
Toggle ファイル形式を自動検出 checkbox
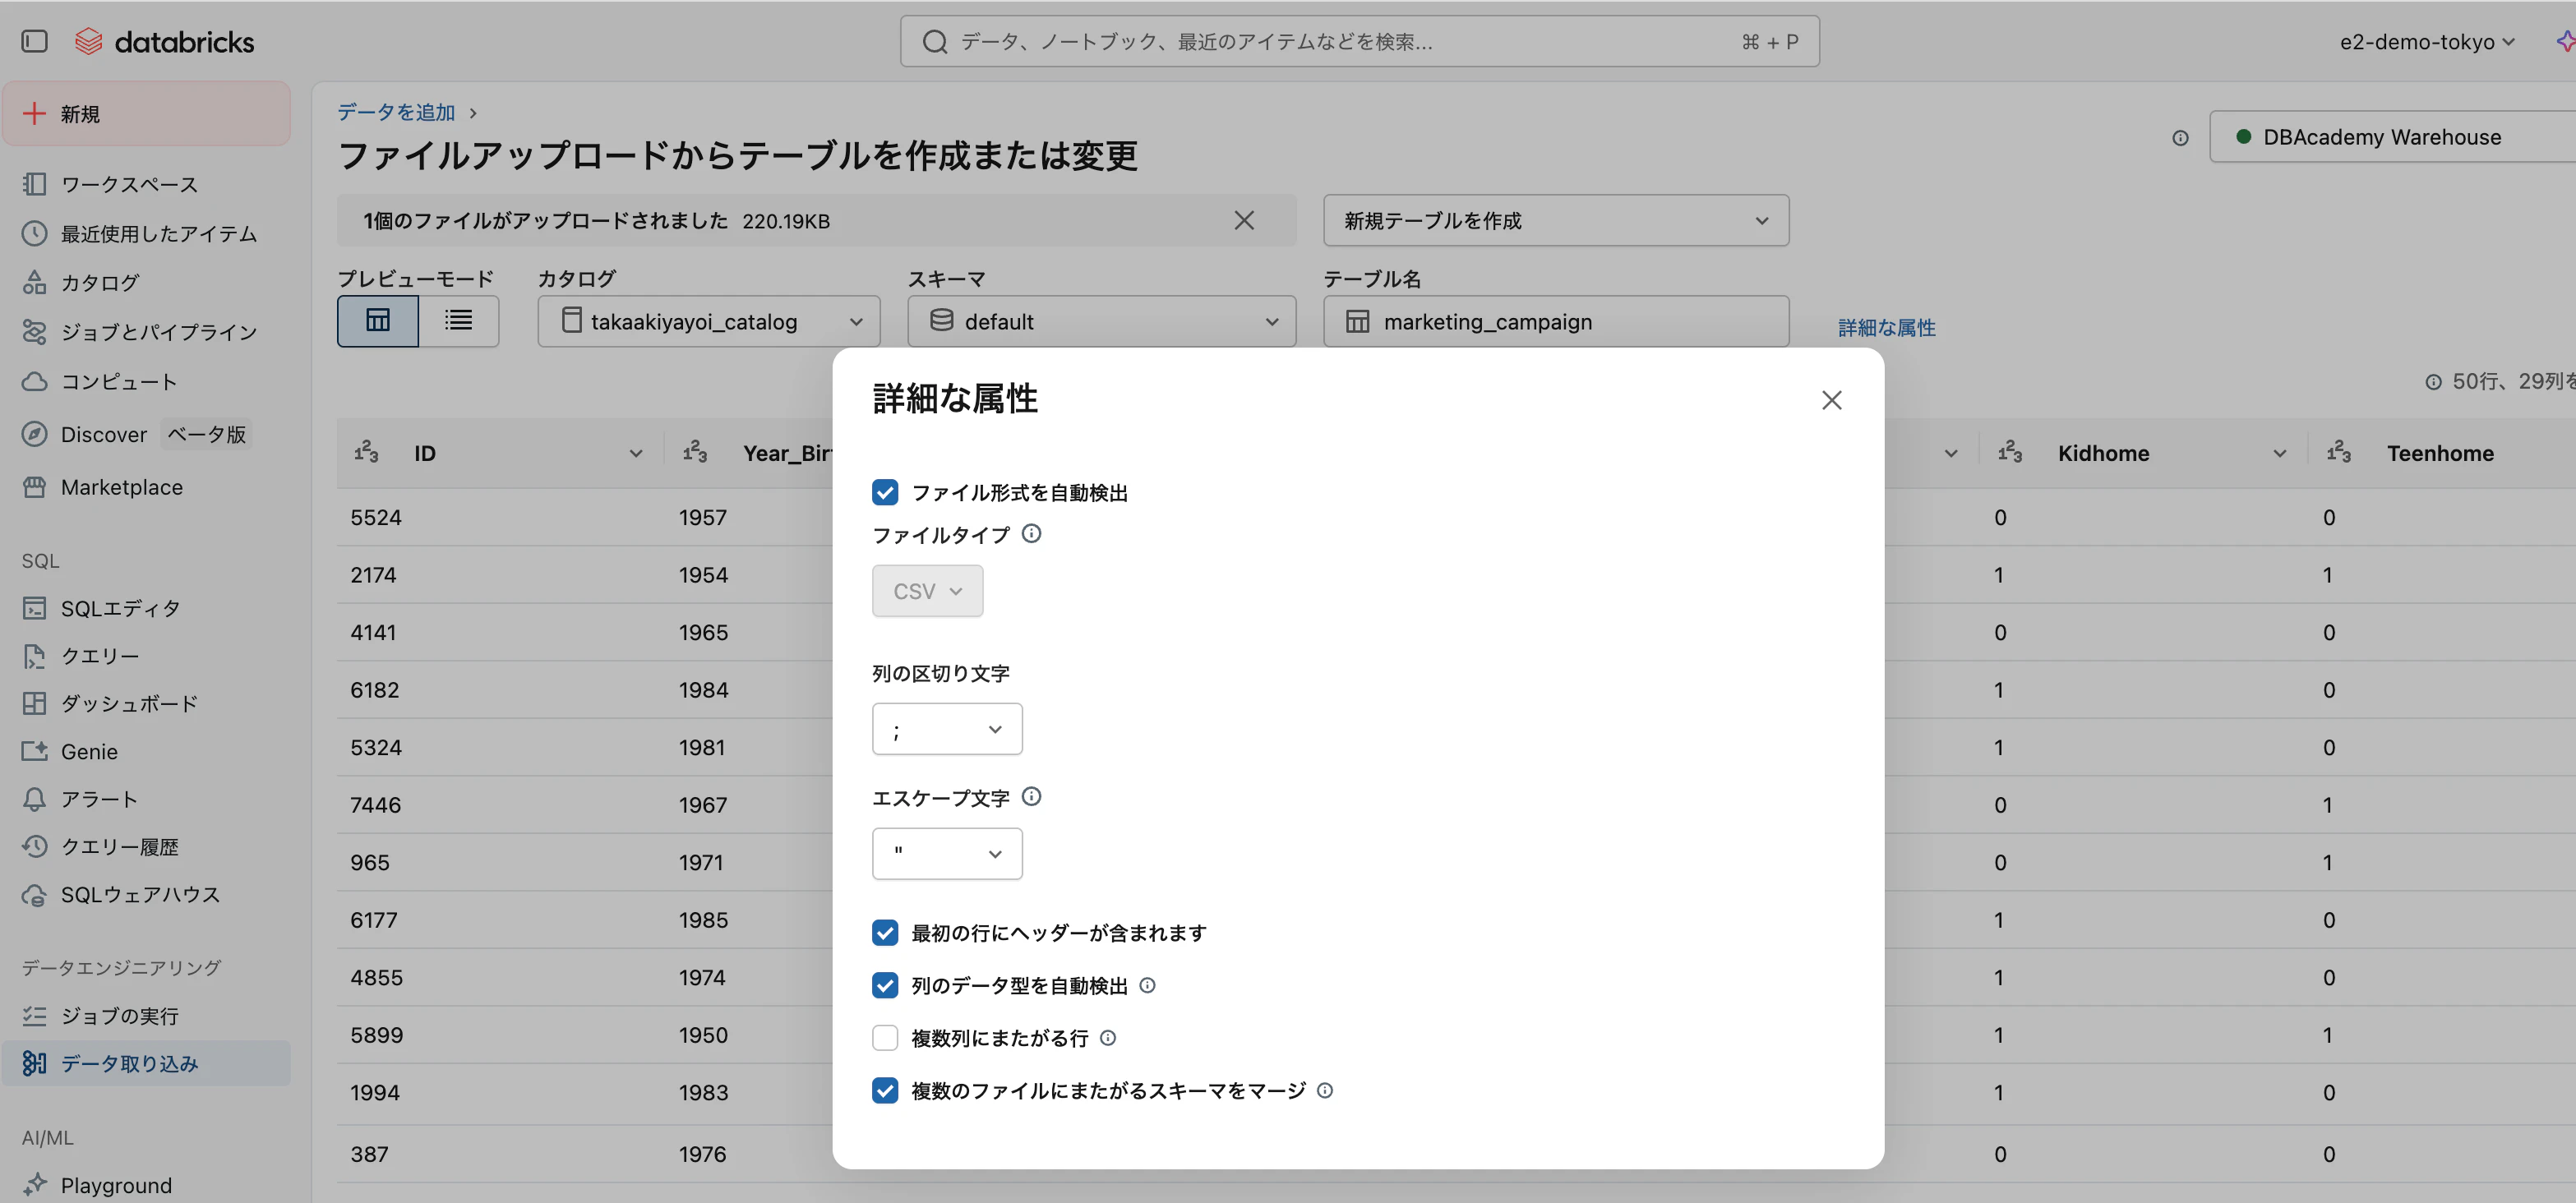pos(885,492)
